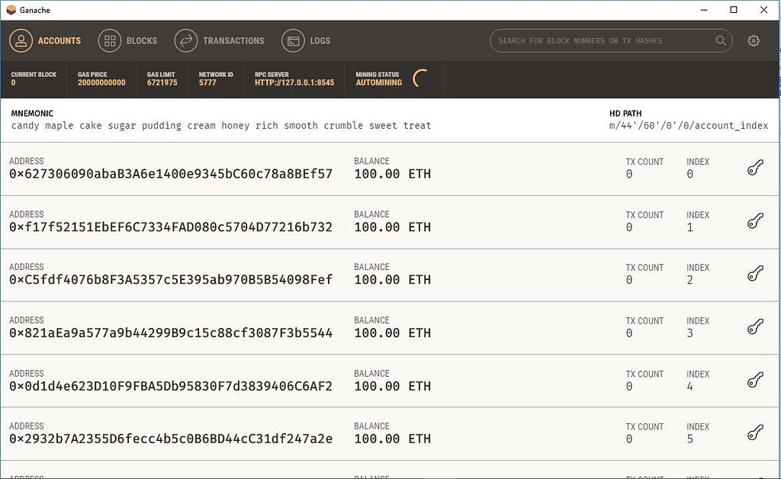
Task: Show private key for account index 1
Action: click(755, 220)
